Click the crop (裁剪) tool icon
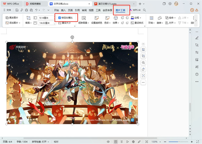 point(28,18)
